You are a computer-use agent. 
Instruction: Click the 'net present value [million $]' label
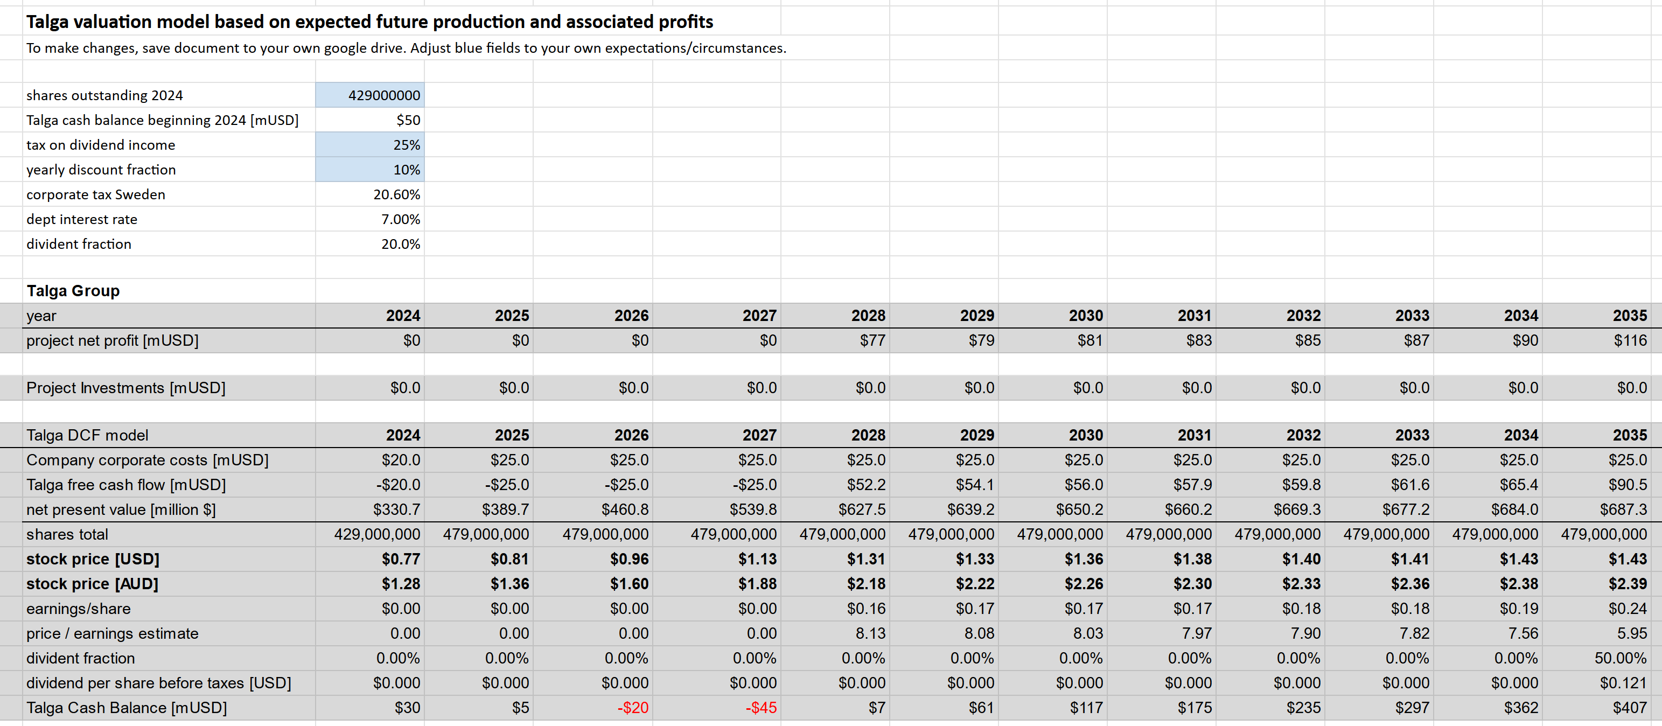(121, 510)
